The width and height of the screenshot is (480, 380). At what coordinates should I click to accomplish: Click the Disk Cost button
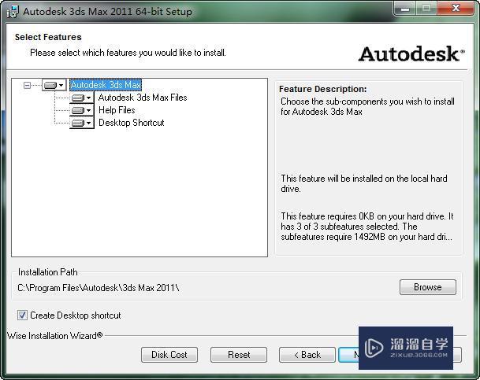169,355
